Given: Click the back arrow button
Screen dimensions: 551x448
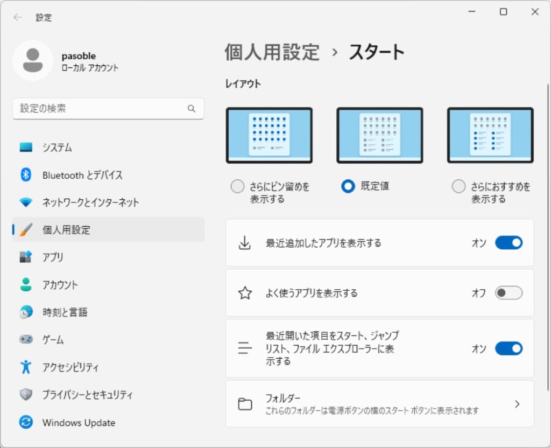Looking at the screenshot, I should pyautogui.click(x=17, y=17).
